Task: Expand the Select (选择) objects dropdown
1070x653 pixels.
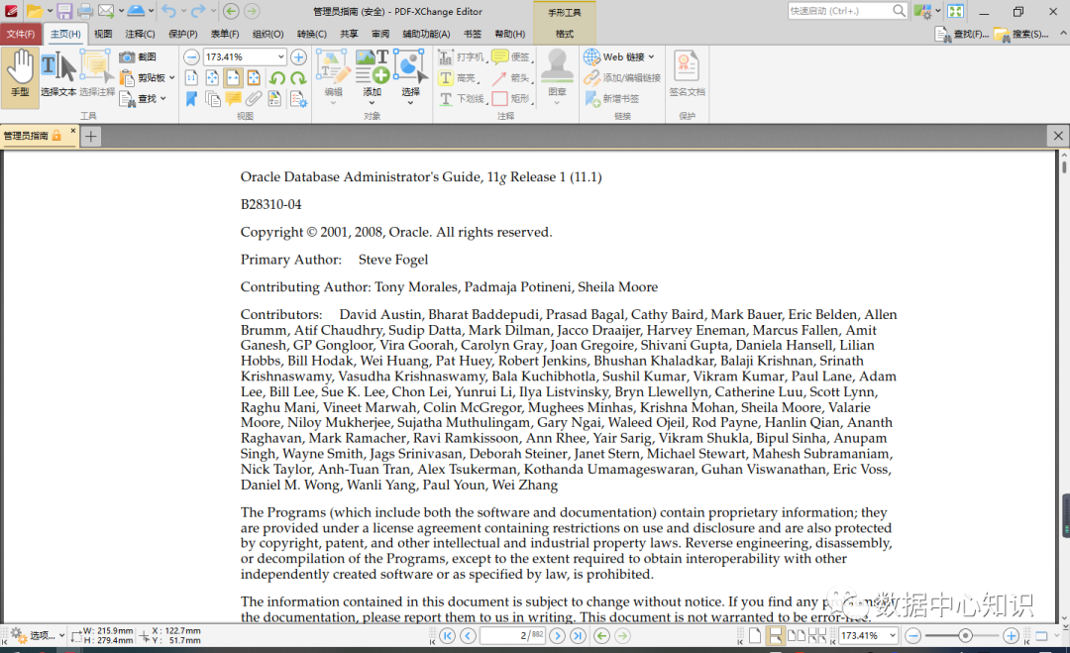Action: click(411, 104)
